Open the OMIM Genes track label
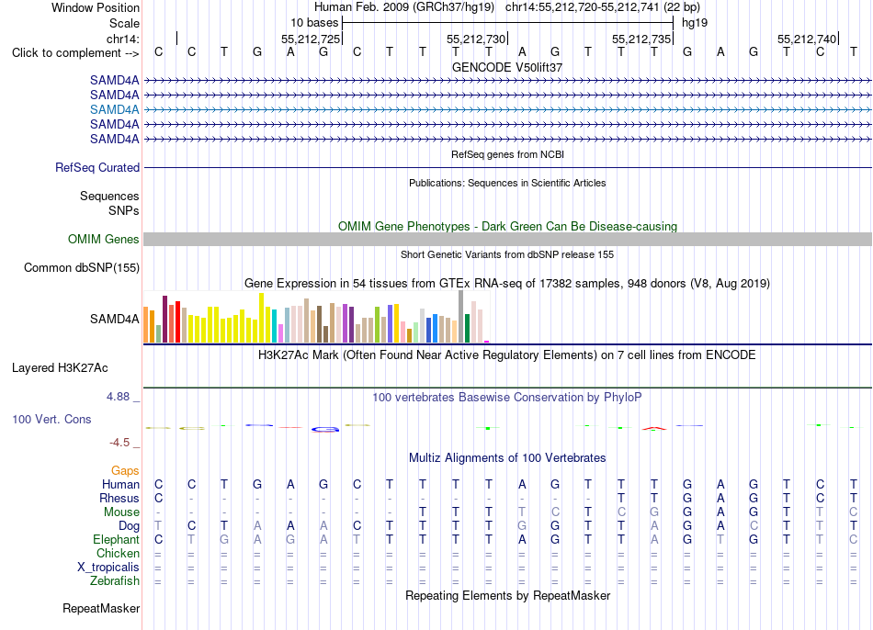873x630 pixels. pos(104,240)
